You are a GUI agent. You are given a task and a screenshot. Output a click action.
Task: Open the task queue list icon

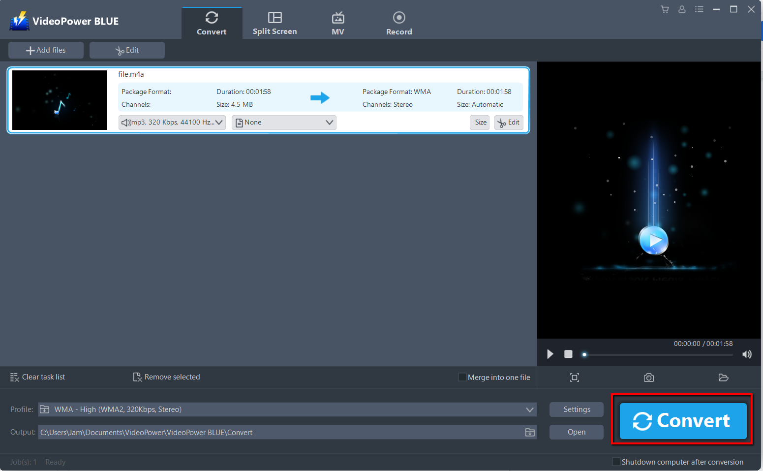coord(699,9)
